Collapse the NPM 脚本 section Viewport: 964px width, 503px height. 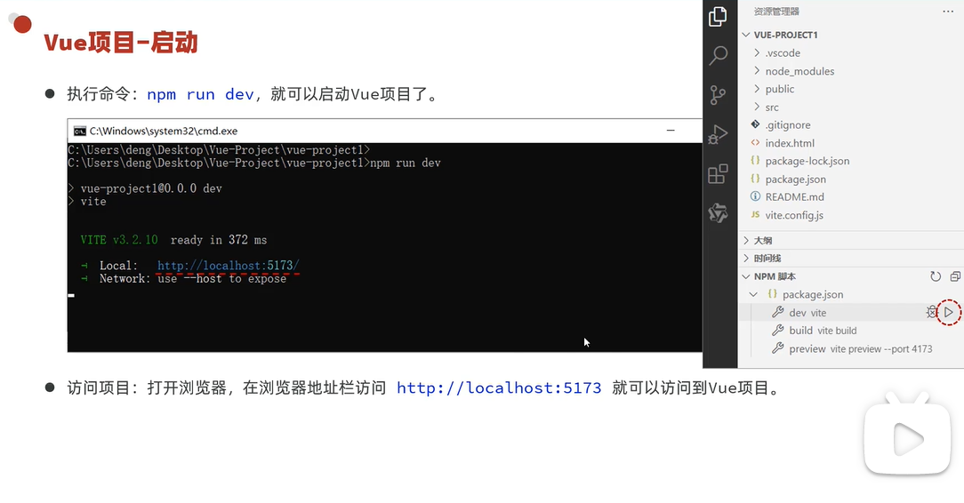click(746, 276)
